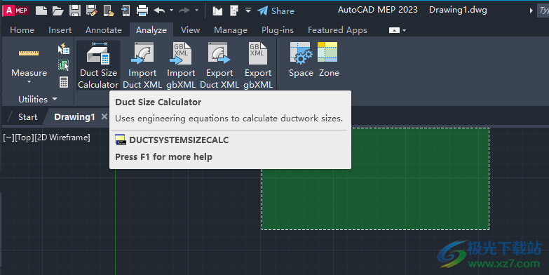Click the Select Similar icon
This screenshot has height=275, width=549.
coord(64,65)
